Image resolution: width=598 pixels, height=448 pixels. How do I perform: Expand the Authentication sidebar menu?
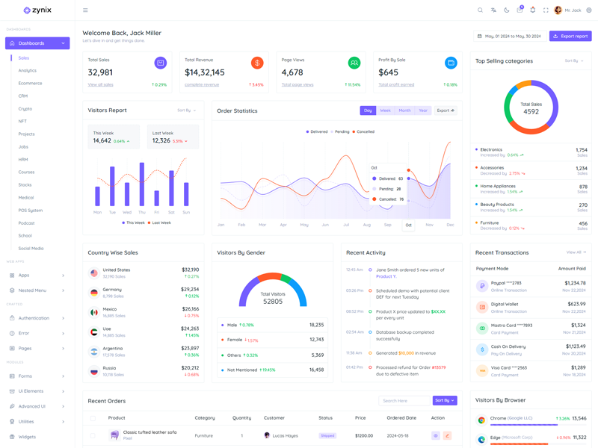[x=37, y=318]
